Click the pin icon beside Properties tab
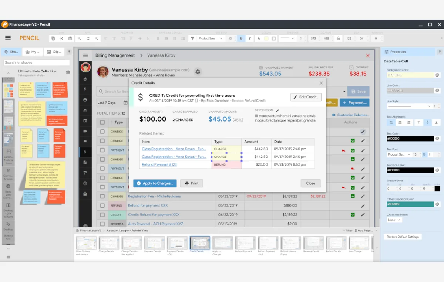 440,52
